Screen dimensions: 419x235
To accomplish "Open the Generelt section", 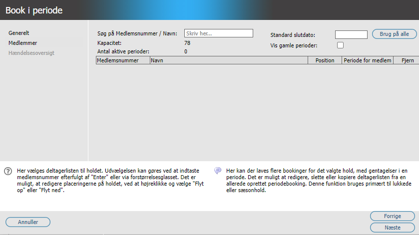I will pyautogui.click(x=18, y=33).
